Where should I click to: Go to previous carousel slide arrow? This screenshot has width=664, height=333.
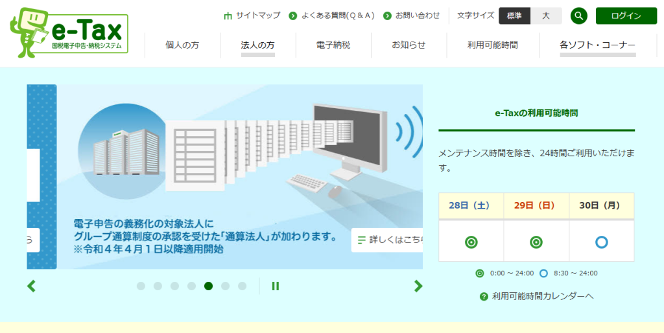click(x=31, y=286)
